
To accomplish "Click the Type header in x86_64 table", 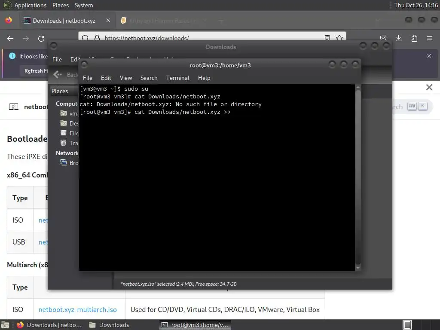I will pos(20,198).
